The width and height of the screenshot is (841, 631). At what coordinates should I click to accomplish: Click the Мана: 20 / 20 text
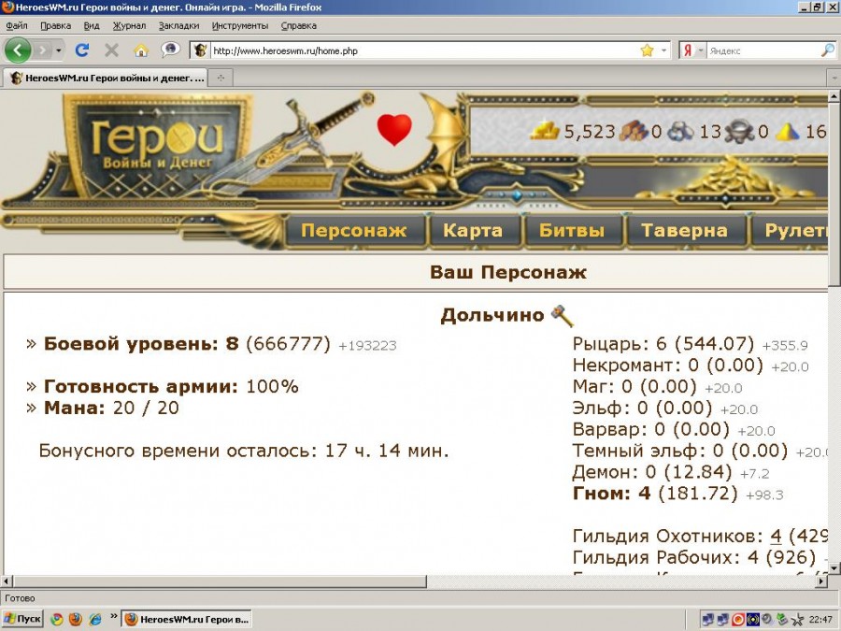pyautogui.click(x=111, y=408)
